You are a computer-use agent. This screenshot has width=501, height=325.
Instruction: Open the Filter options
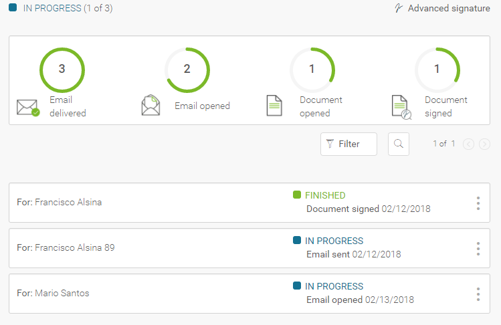[348, 144]
